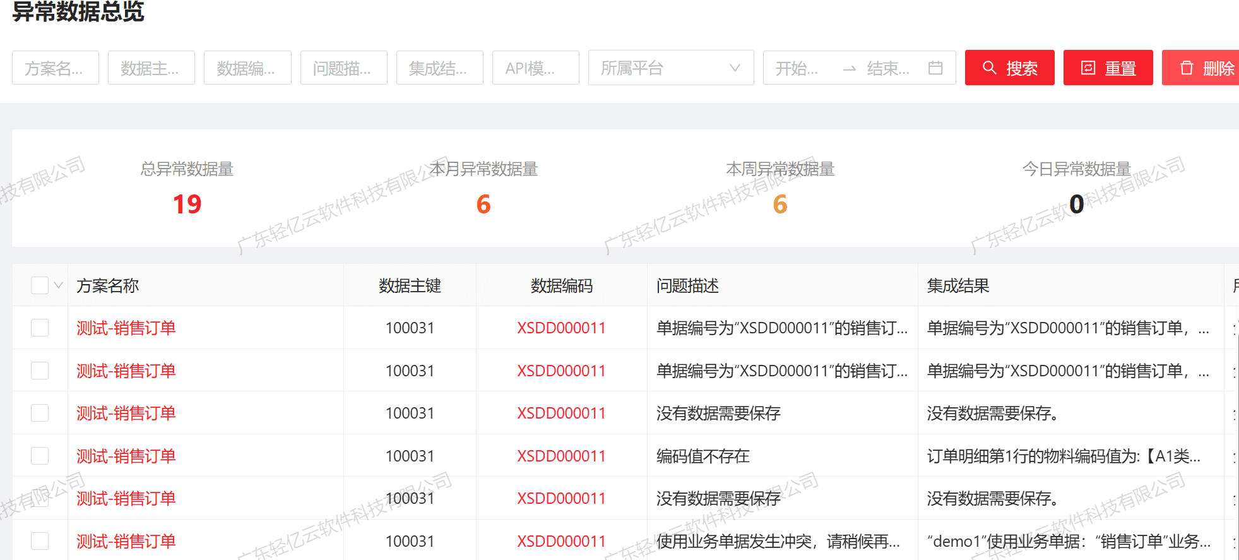The image size is (1239, 560).
Task: Click the 本周异常数据量 value 6
Action: coord(780,204)
